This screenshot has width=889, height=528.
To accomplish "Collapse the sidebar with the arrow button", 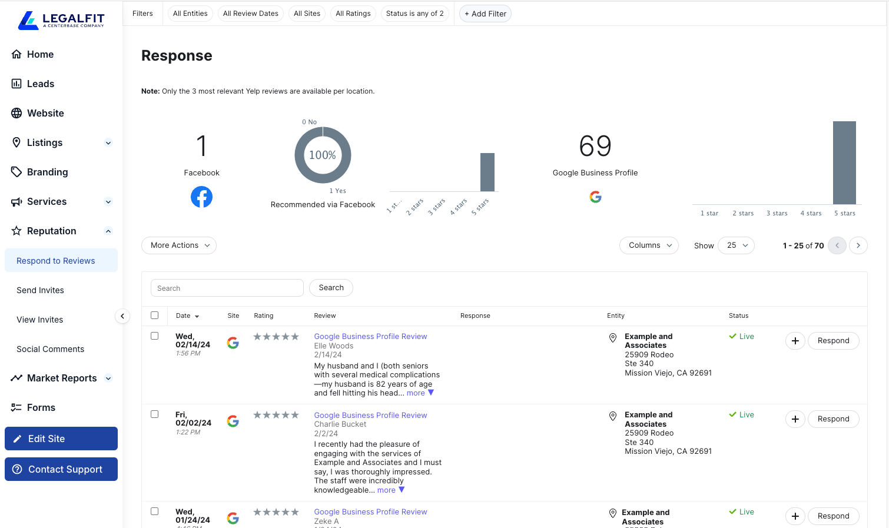I will tap(122, 316).
